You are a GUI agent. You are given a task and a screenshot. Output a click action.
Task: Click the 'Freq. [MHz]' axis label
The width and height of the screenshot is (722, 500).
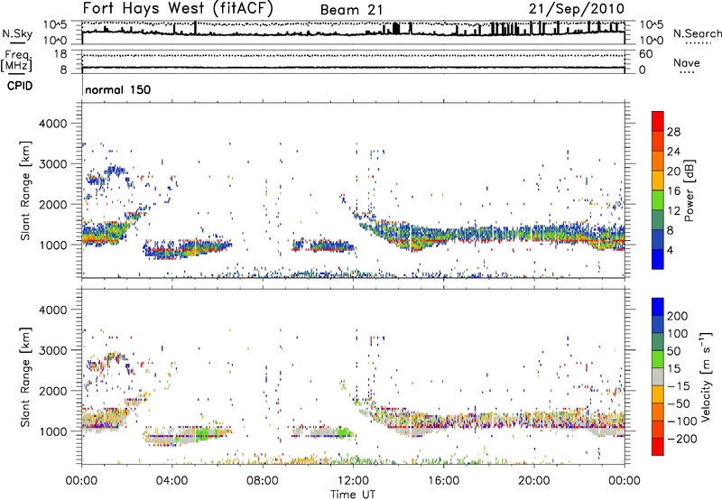tap(16, 60)
